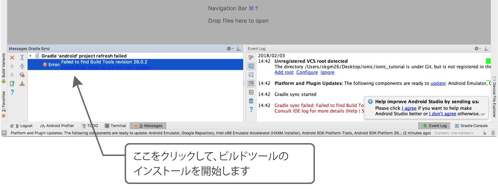Image resolution: width=498 pixels, height=195 pixels.
Task: Go to previous message with up arrow
Action: [x=12, y=66]
